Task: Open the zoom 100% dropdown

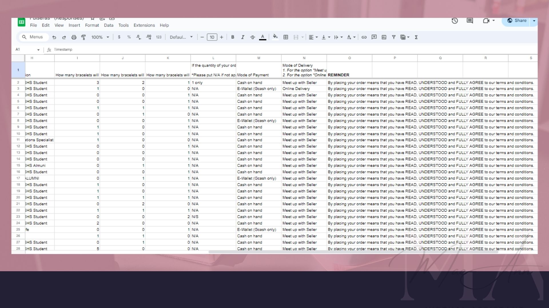Action: coord(100,37)
